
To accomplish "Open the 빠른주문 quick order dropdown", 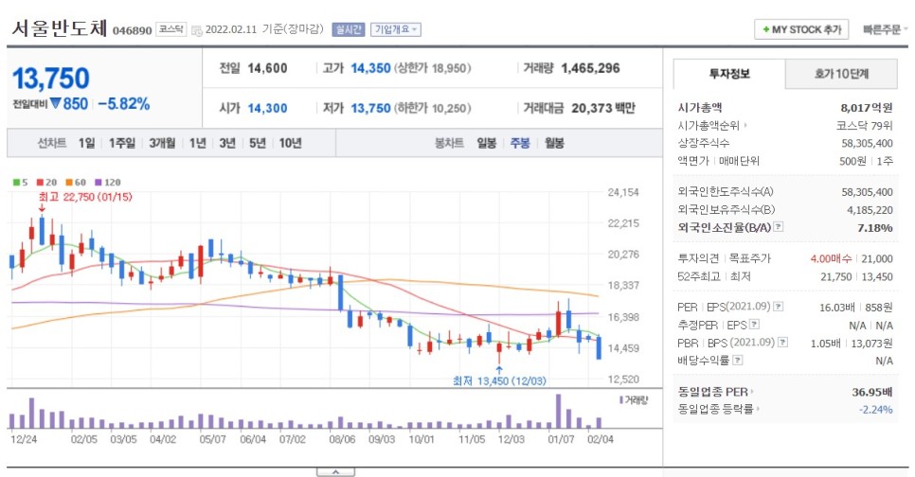I will tap(886, 29).
